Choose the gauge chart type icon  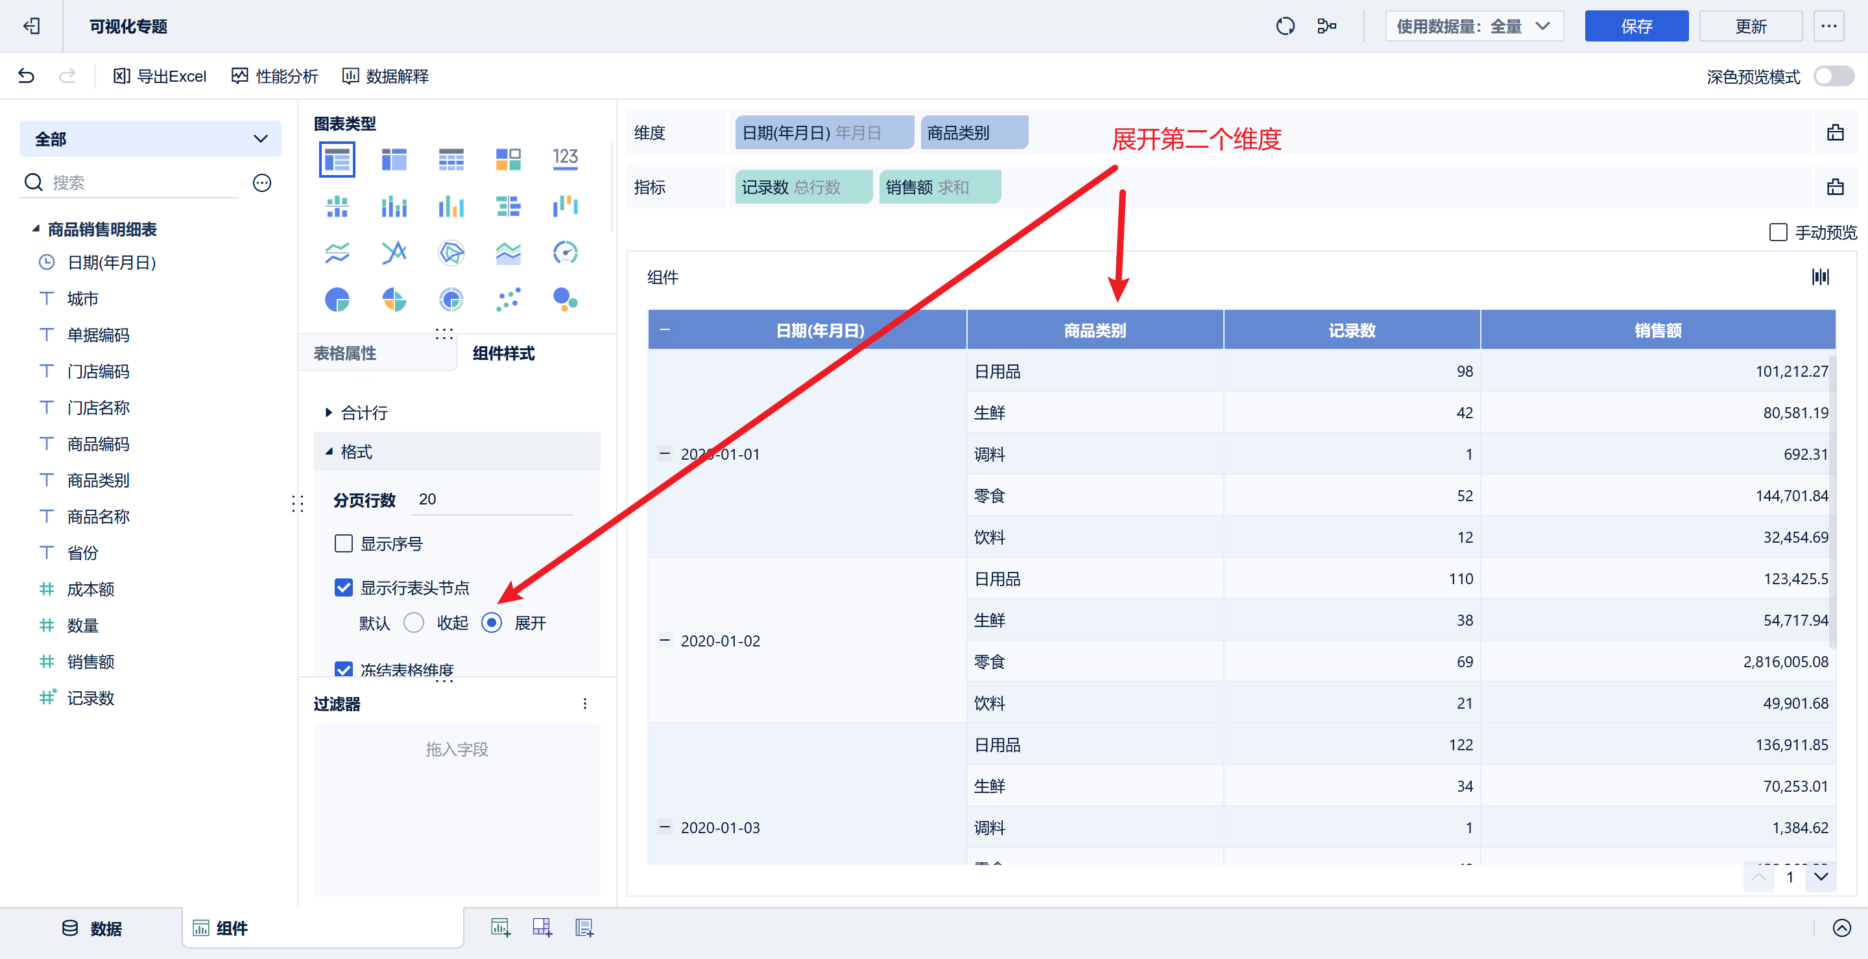pyautogui.click(x=565, y=252)
